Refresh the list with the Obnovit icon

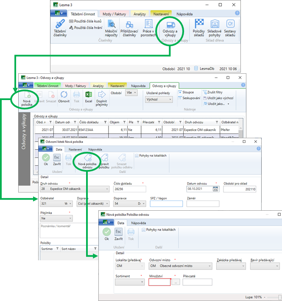[64, 97]
